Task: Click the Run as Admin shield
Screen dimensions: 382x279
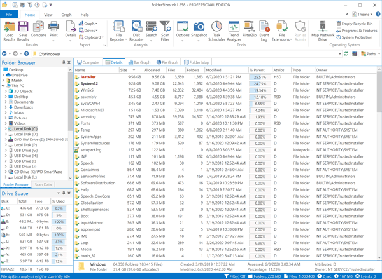Action: (x=300, y=31)
